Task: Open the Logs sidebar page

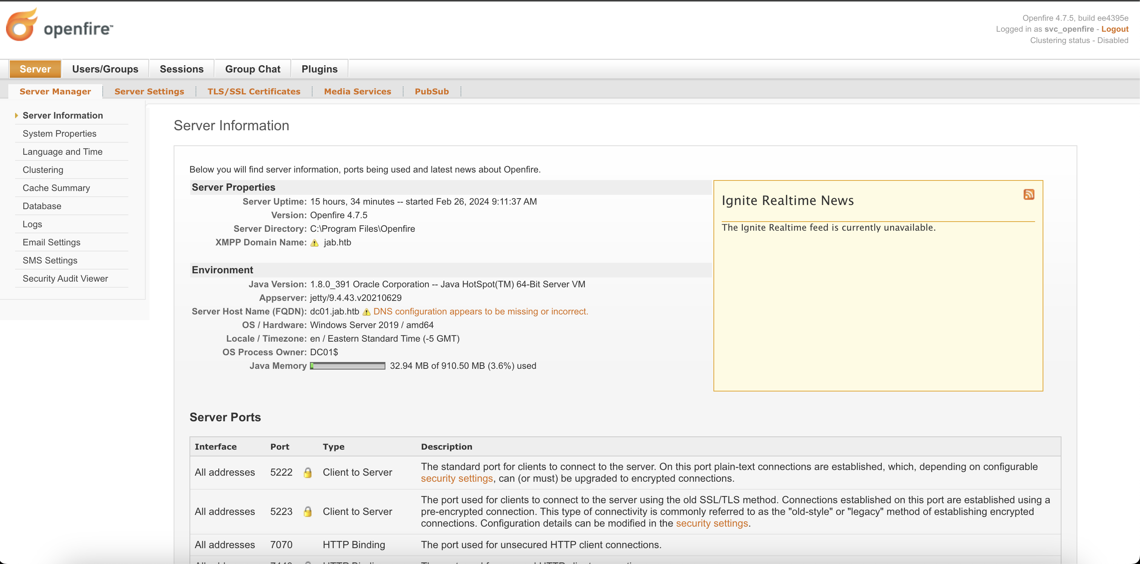Action: (32, 225)
